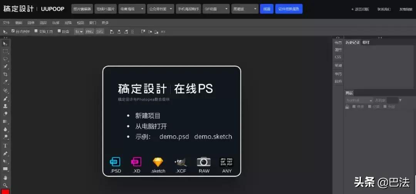416x194 pixels.
Task: Click the 图层 panel tab
Action: [x=349, y=93]
